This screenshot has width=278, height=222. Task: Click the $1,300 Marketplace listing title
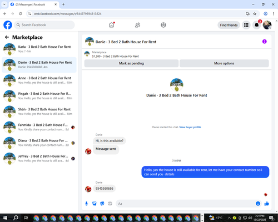click(115, 56)
